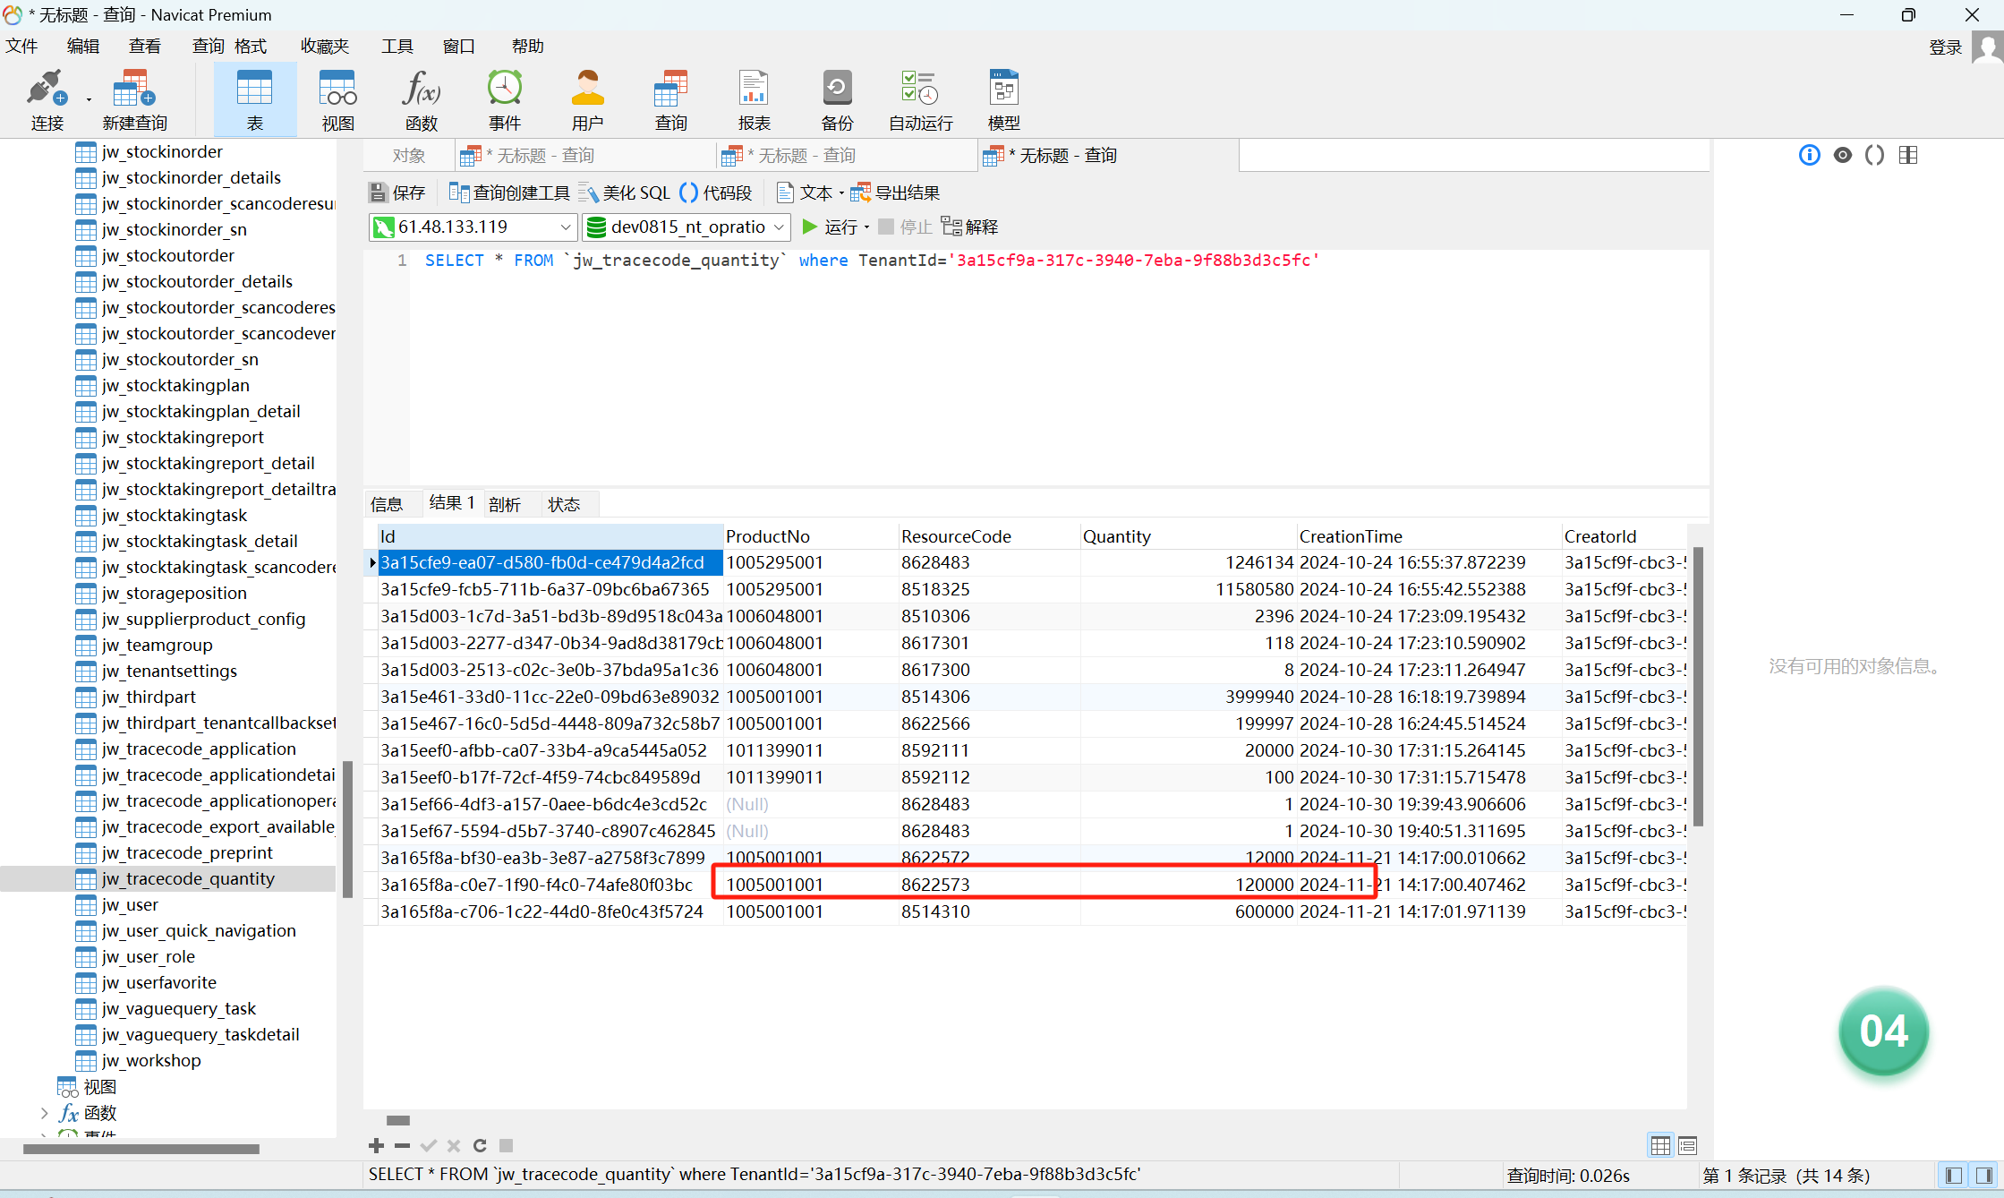
Task: Click the result grid vertical scrollbar
Action: (1698, 686)
